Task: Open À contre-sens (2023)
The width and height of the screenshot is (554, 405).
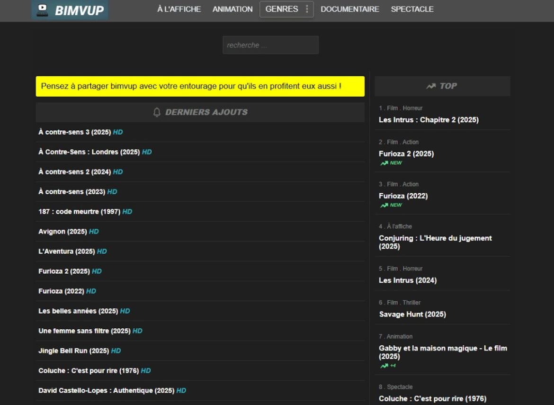Action: tap(71, 191)
